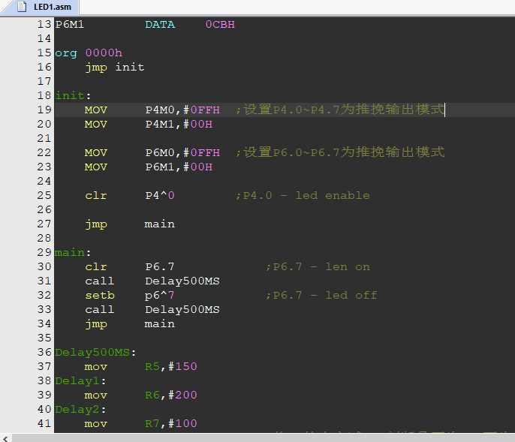The width and height of the screenshot is (515, 442).
Task: Click the 'init:' label on line 18
Action: click(73, 95)
